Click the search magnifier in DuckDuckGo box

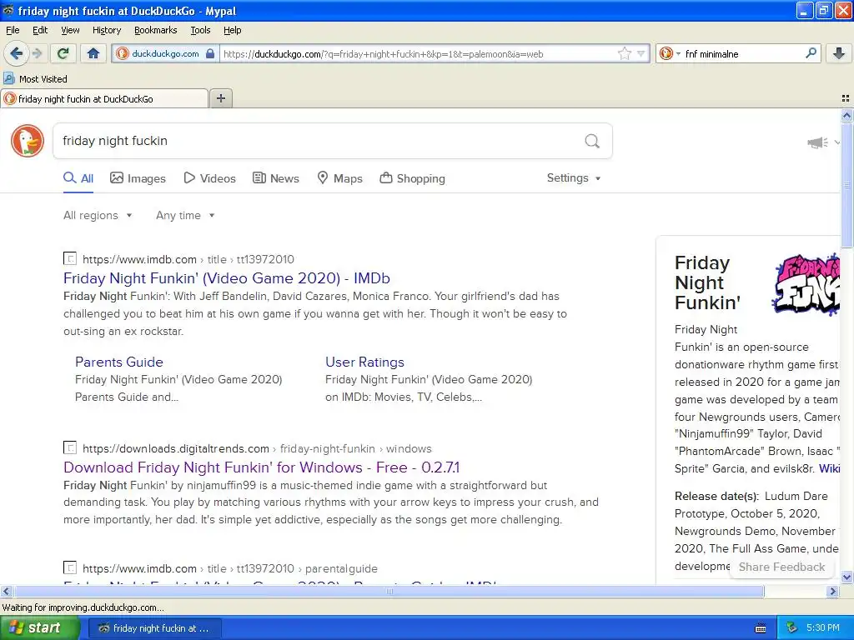point(592,141)
